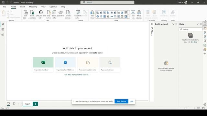Insert a stacked bar chart visual
Screen dimensions: 207x116
(98, 13)
